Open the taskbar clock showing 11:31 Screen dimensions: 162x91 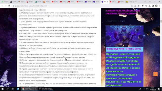(153, 89)
